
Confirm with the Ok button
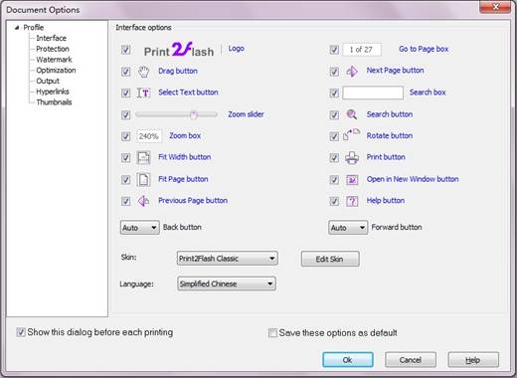pyautogui.click(x=348, y=360)
